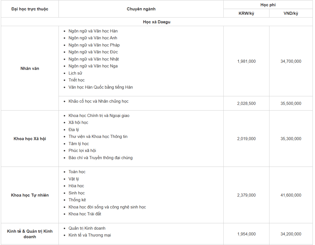315x245 pixels.
Task: Select "Báo chí và Truyền thông đại chúng"
Action: click(x=101, y=158)
